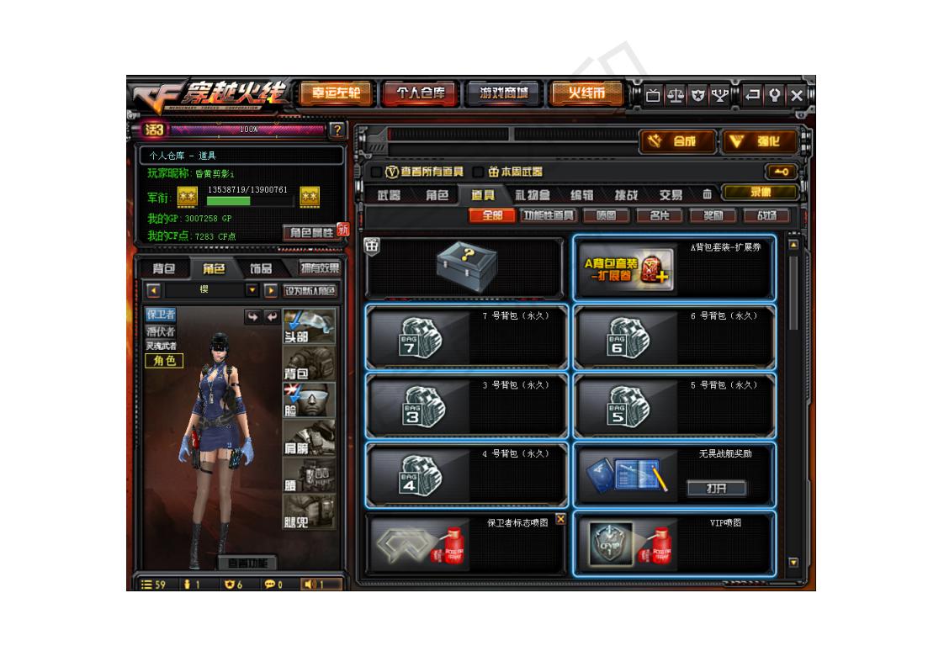Switch to 礼物盒 tab
Viewport: 944px width, 667px height.
pyautogui.click(x=533, y=194)
